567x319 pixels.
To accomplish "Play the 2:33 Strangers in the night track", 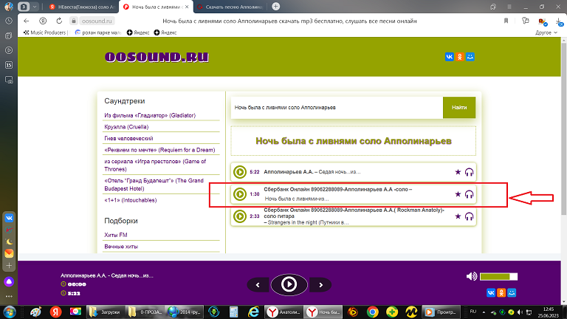I will pos(240,216).
